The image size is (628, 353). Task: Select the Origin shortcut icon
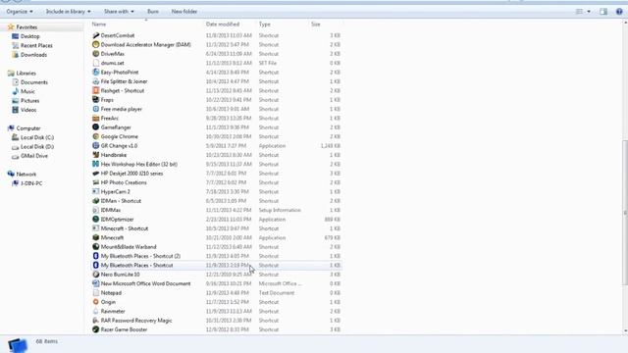[96, 303]
